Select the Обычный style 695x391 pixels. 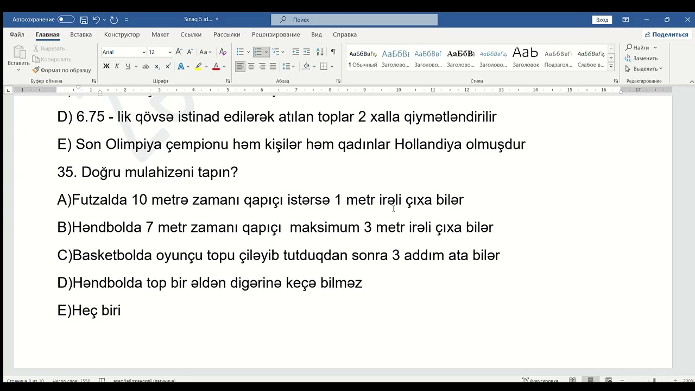click(x=362, y=59)
